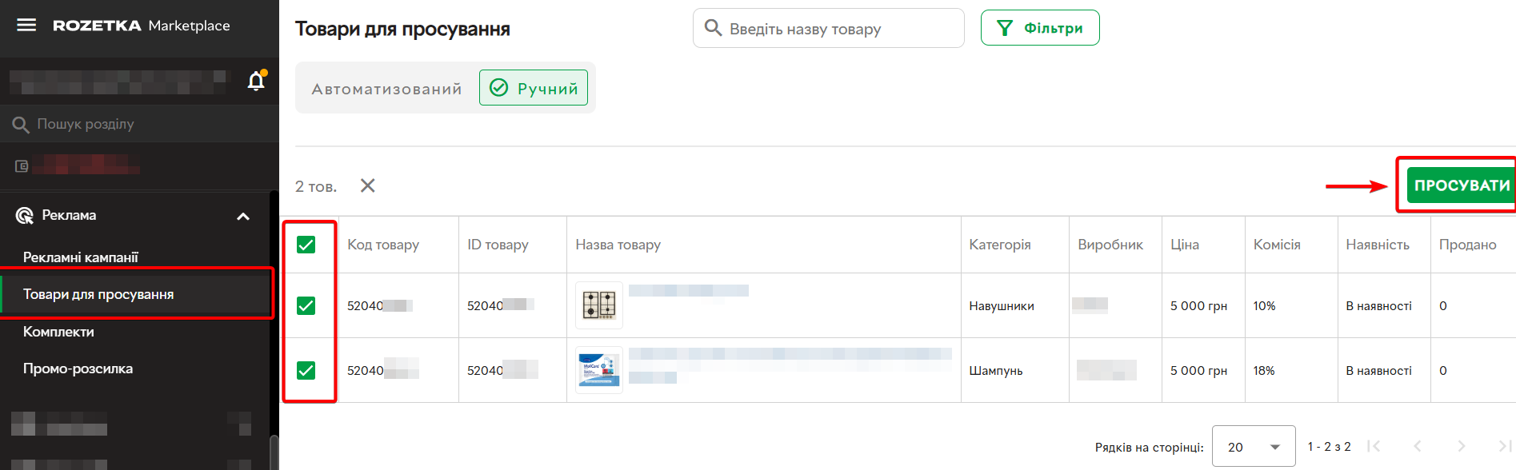Open Рекламні кампанії menu item

pos(81,257)
